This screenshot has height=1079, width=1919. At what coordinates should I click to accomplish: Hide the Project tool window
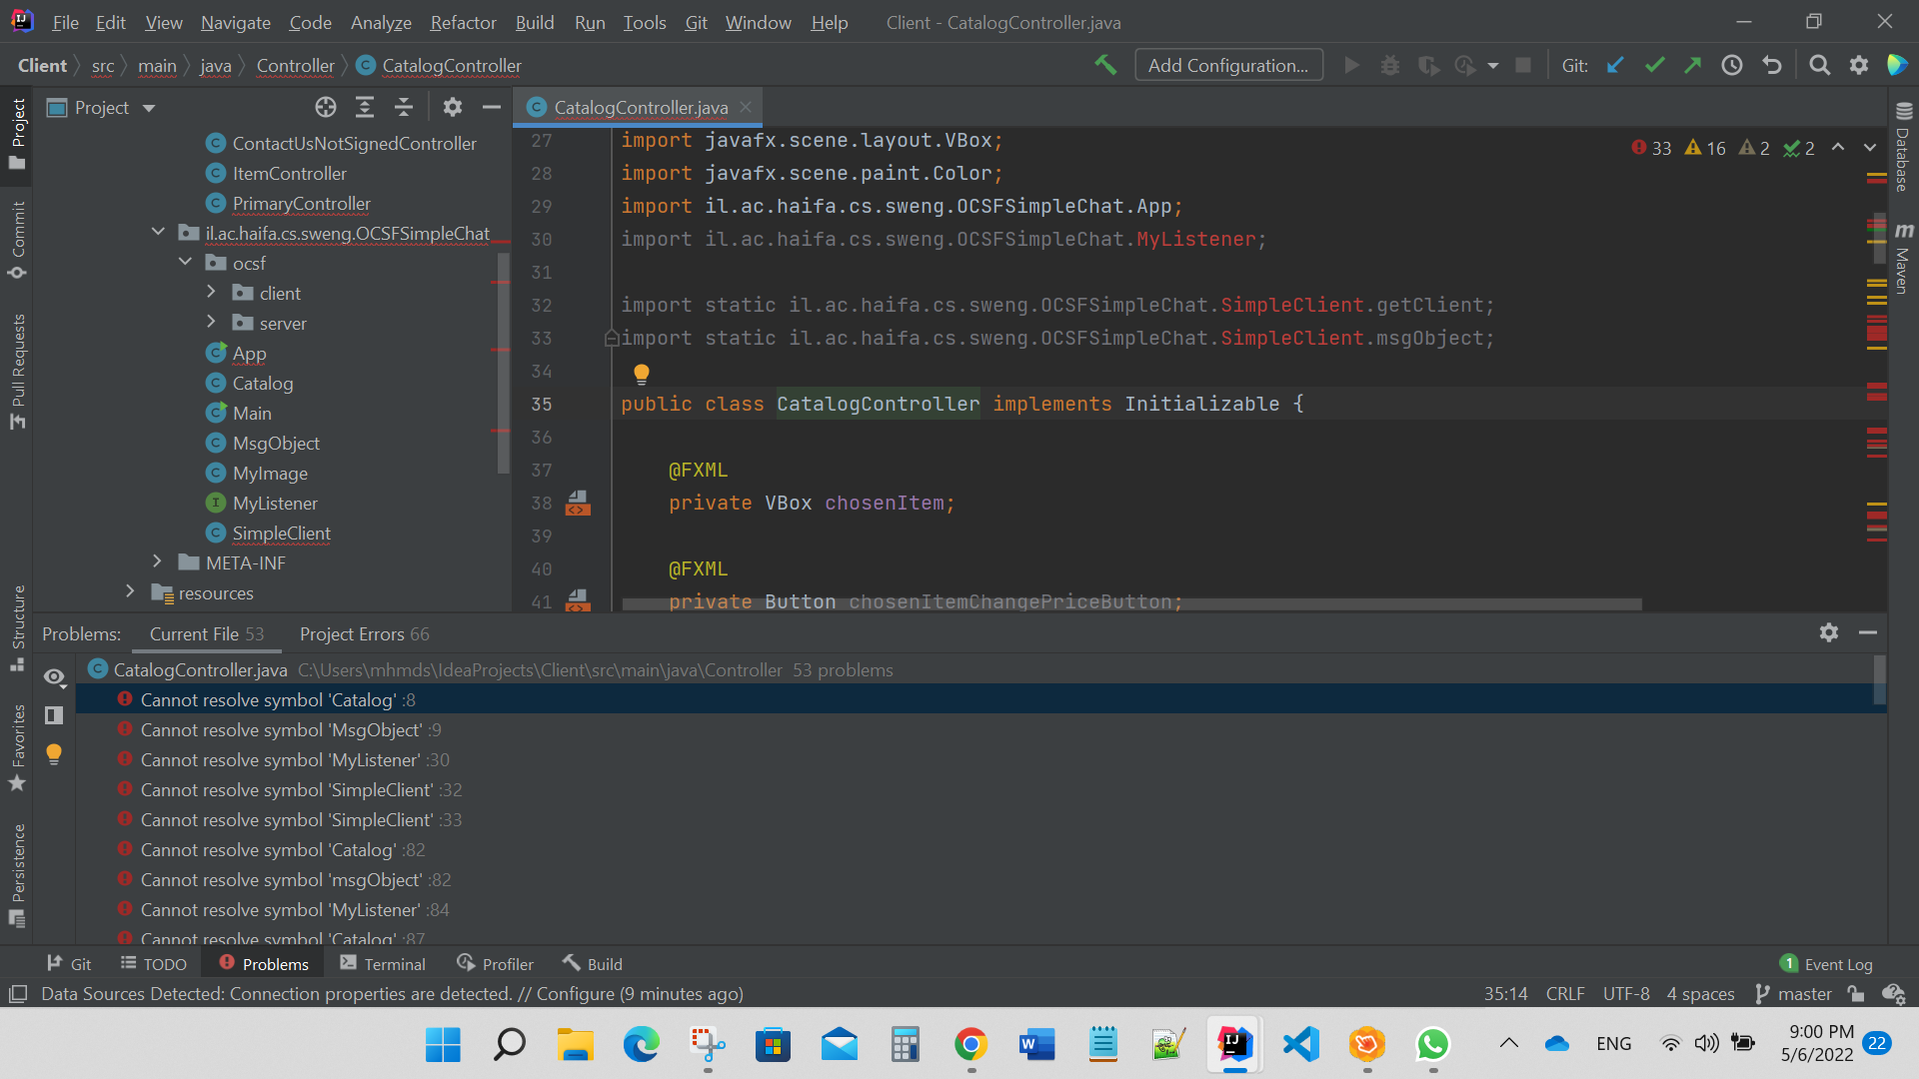click(x=492, y=107)
